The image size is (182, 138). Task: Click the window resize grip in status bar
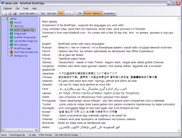tap(179, 136)
